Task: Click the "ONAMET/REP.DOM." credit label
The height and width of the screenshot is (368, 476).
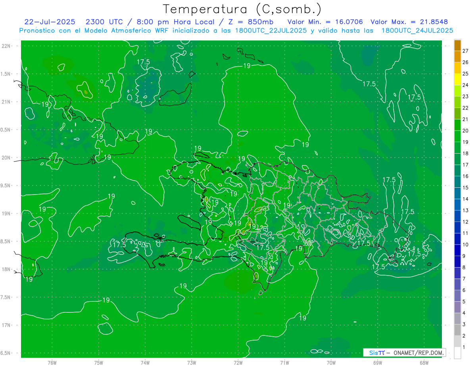Action: pos(419,353)
